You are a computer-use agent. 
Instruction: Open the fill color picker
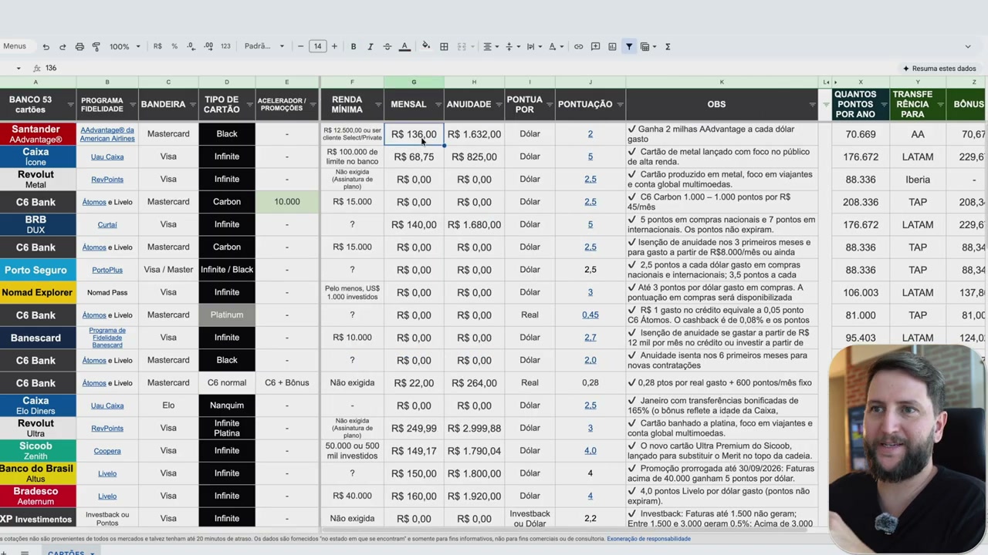click(425, 46)
